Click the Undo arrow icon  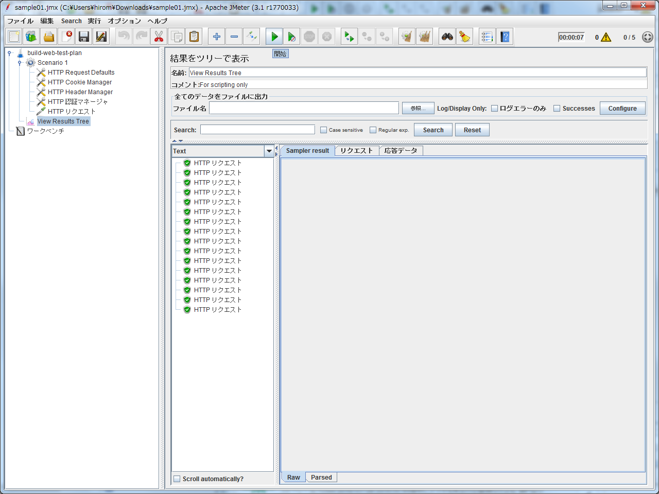click(x=124, y=37)
